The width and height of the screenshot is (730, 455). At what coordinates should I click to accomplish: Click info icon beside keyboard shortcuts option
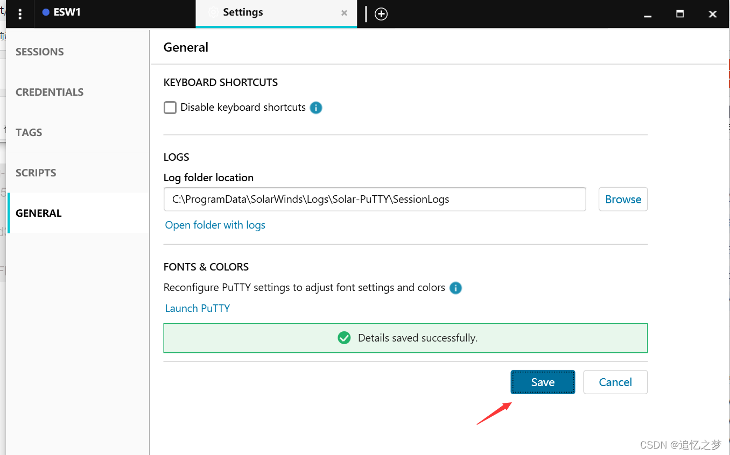(x=316, y=108)
